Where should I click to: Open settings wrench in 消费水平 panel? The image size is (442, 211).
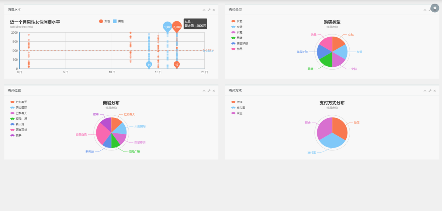point(209,10)
